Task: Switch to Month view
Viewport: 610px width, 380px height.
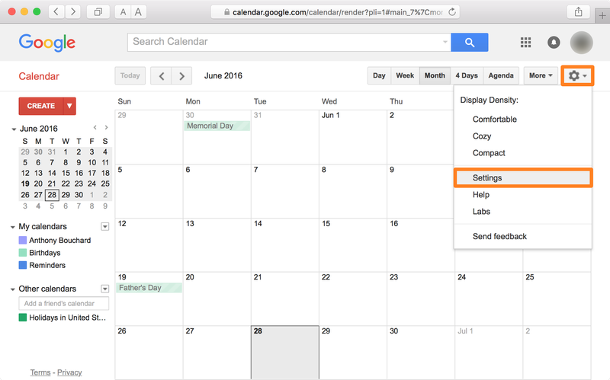Action: (x=435, y=75)
